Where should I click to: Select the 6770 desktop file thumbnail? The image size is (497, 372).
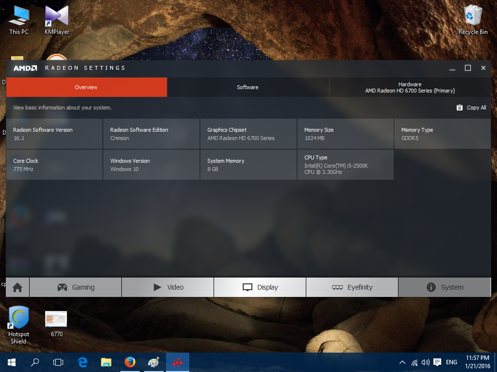click(x=56, y=324)
